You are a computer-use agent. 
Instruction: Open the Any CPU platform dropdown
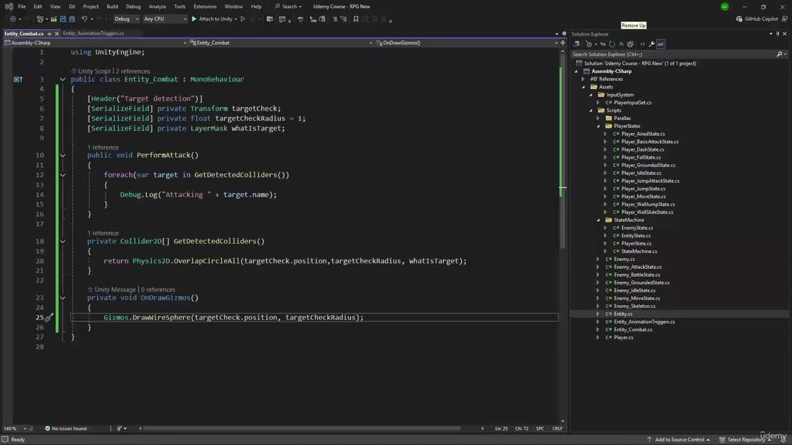(x=165, y=19)
